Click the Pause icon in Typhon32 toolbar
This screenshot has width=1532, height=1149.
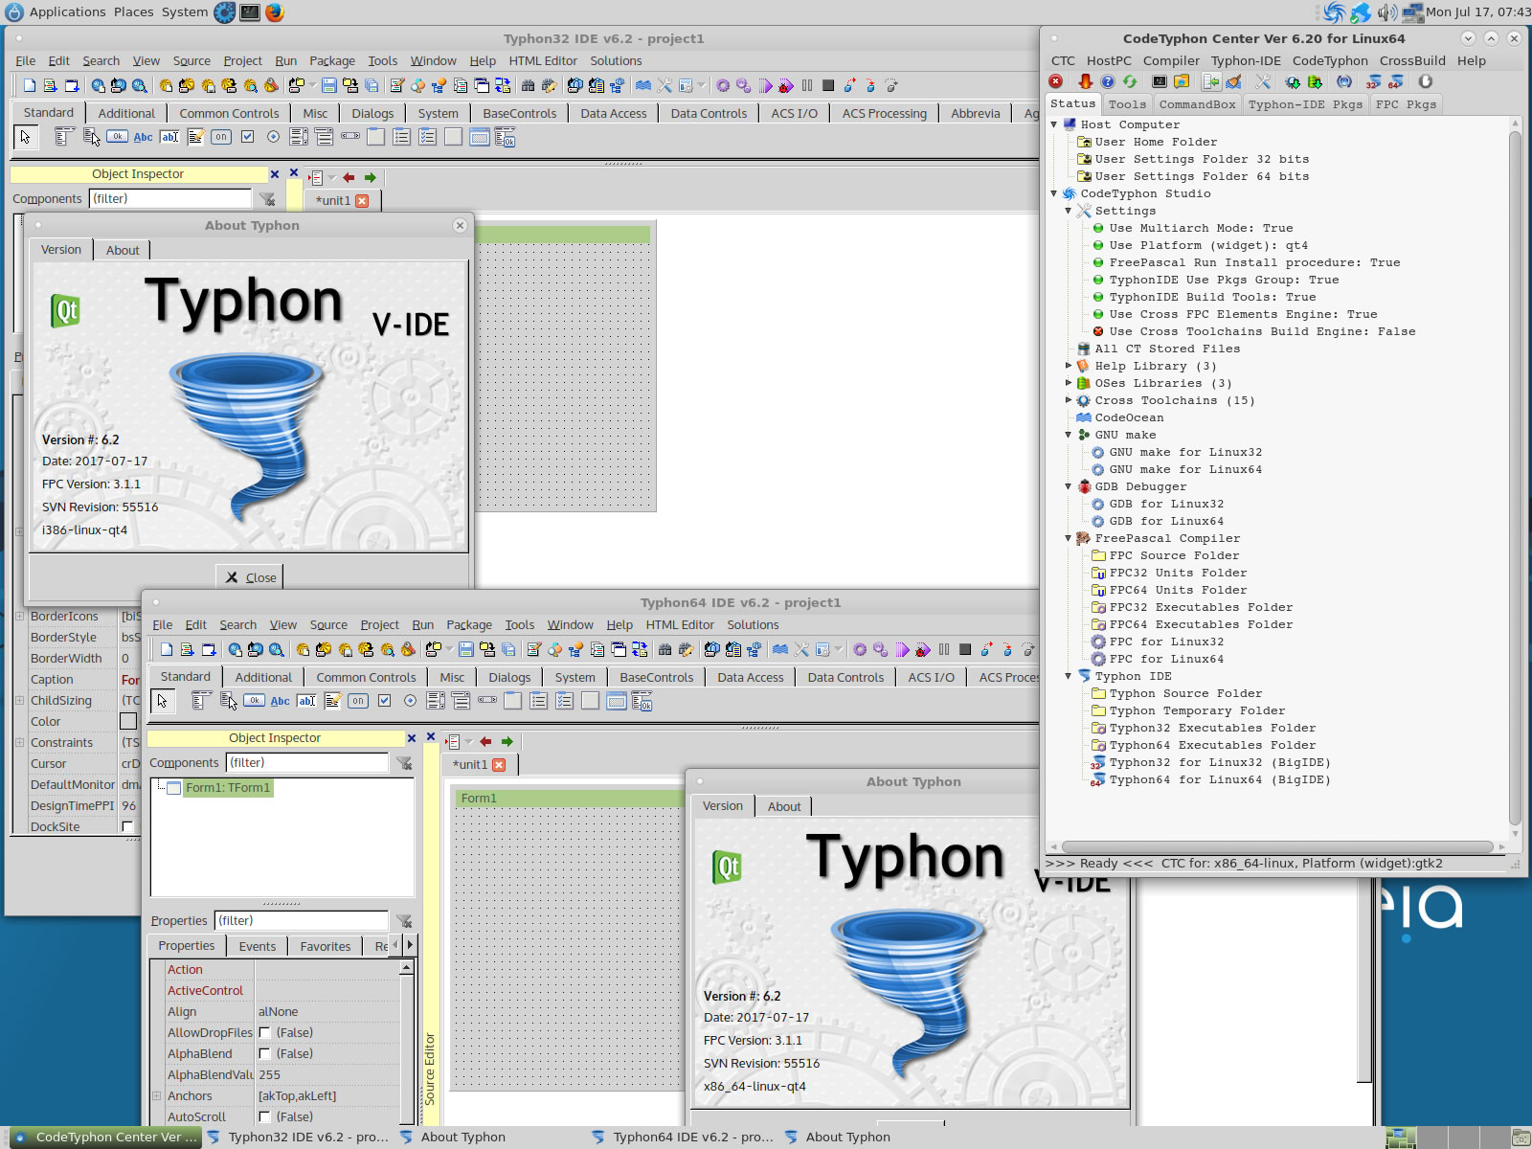pyautogui.click(x=807, y=85)
